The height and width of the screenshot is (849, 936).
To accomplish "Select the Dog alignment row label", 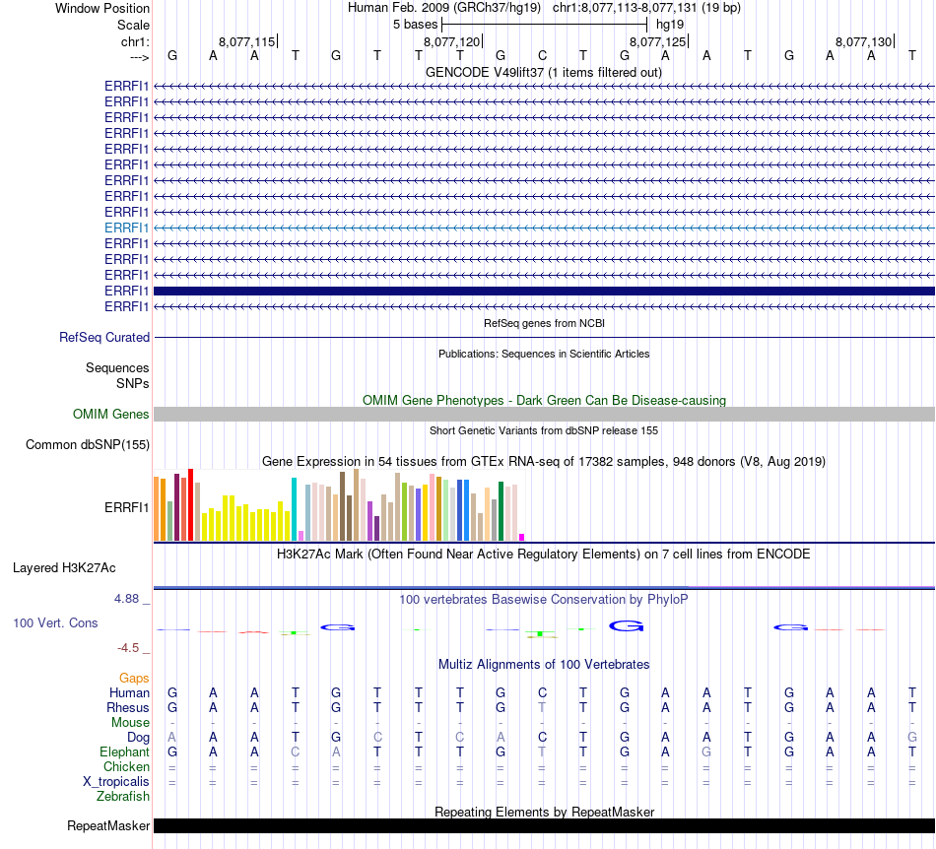I will (x=138, y=738).
